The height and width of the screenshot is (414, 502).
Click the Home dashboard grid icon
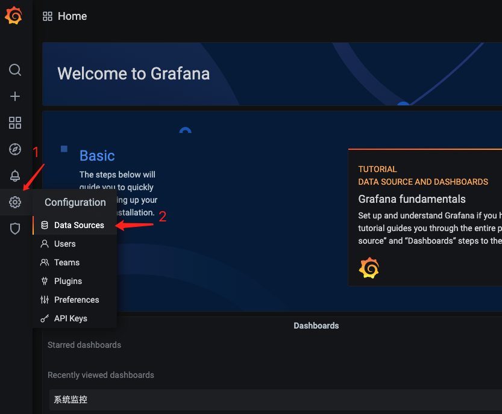(48, 16)
